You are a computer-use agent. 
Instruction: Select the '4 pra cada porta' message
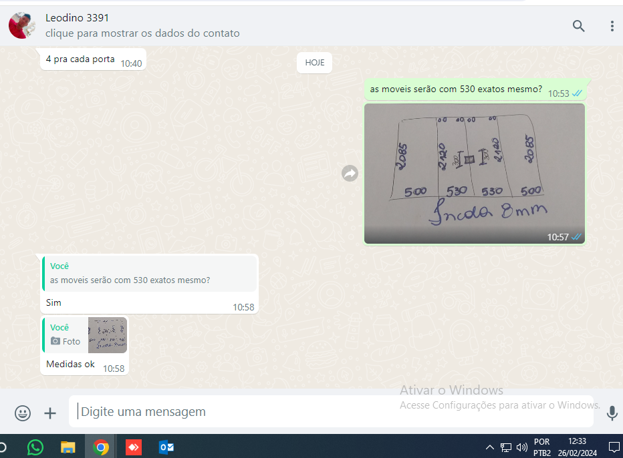(93, 59)
